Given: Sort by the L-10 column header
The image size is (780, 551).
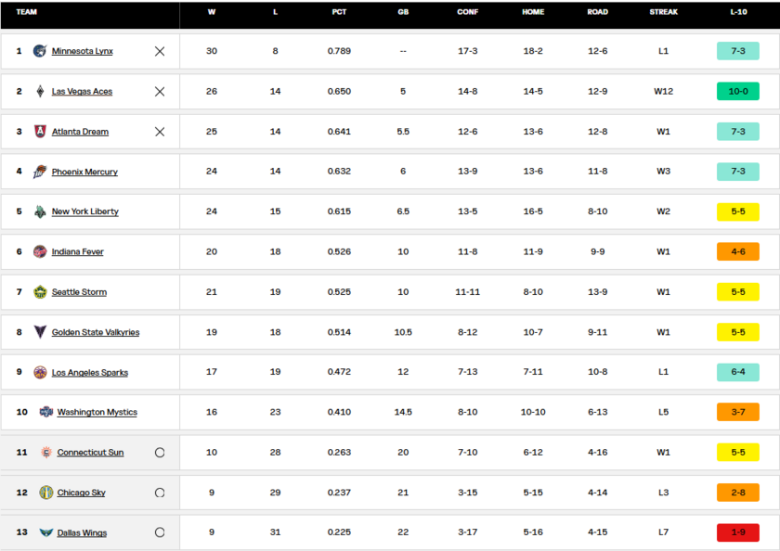Looking at the screenshot, I should coord(739,12).
